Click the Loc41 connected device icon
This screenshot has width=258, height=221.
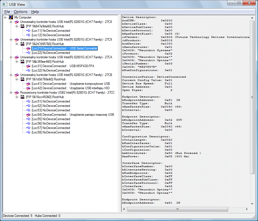(x=28, y=84)
